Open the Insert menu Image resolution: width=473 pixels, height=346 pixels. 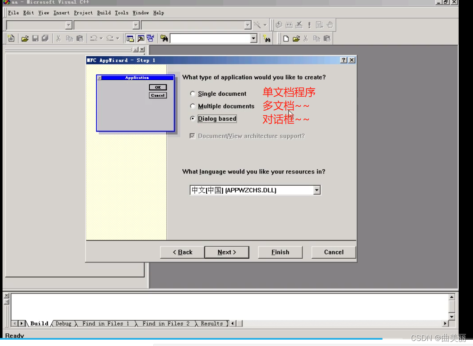61,13
